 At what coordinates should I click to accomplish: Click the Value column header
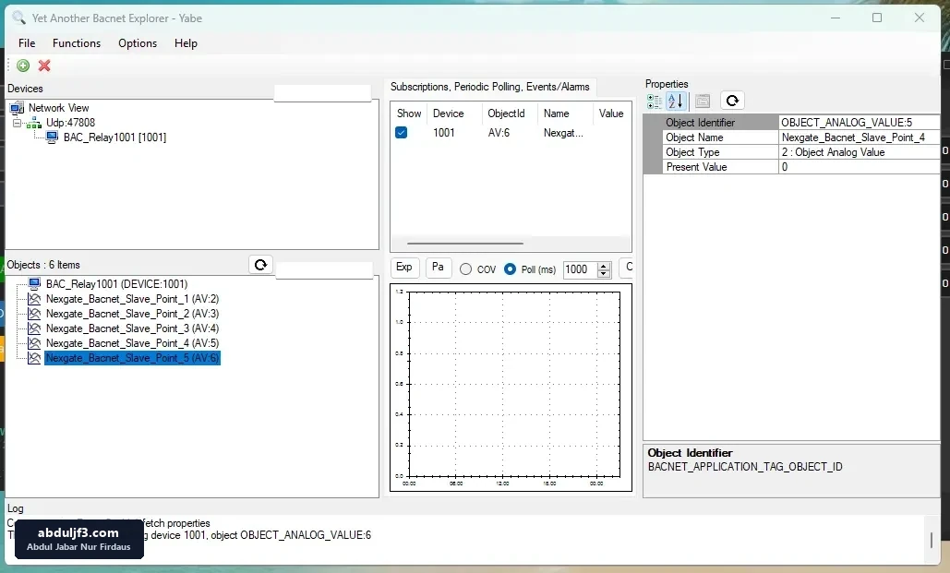(612, 113)
